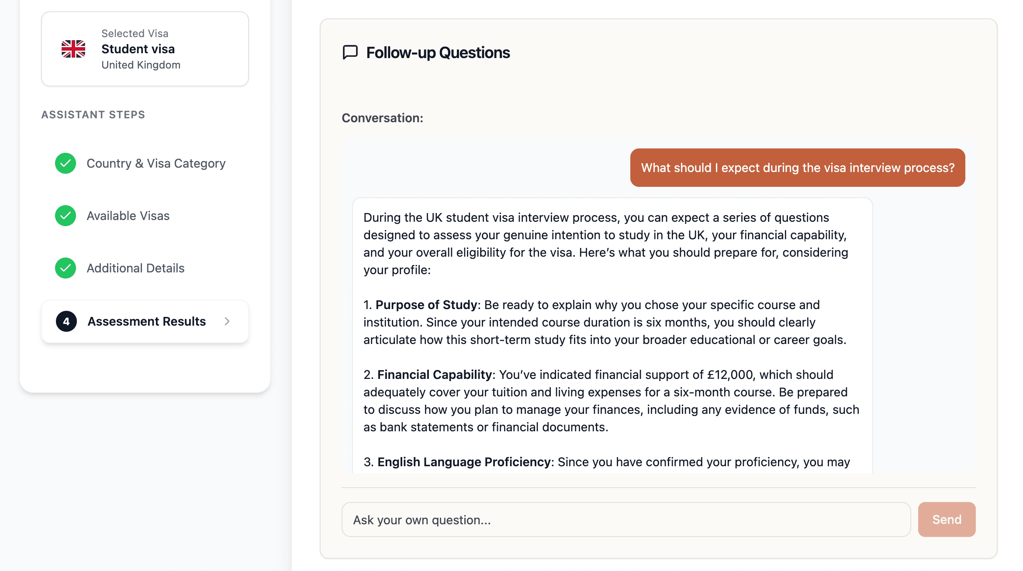Expand Assessment Results chevron arrow
Viewport: 1023px width, 571px height.
coord(227,321)
